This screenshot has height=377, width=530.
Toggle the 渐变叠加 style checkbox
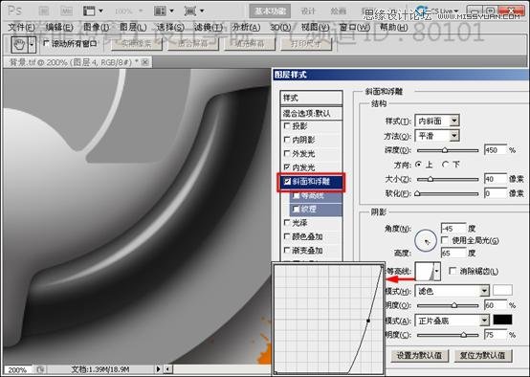pyautogui.click(x=287, y=250)
